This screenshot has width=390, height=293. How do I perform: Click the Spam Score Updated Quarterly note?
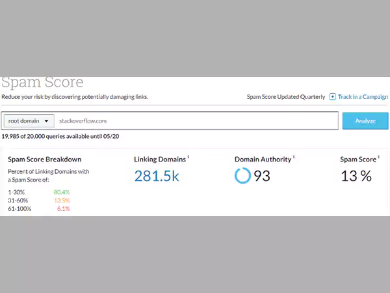click(286, 97)
